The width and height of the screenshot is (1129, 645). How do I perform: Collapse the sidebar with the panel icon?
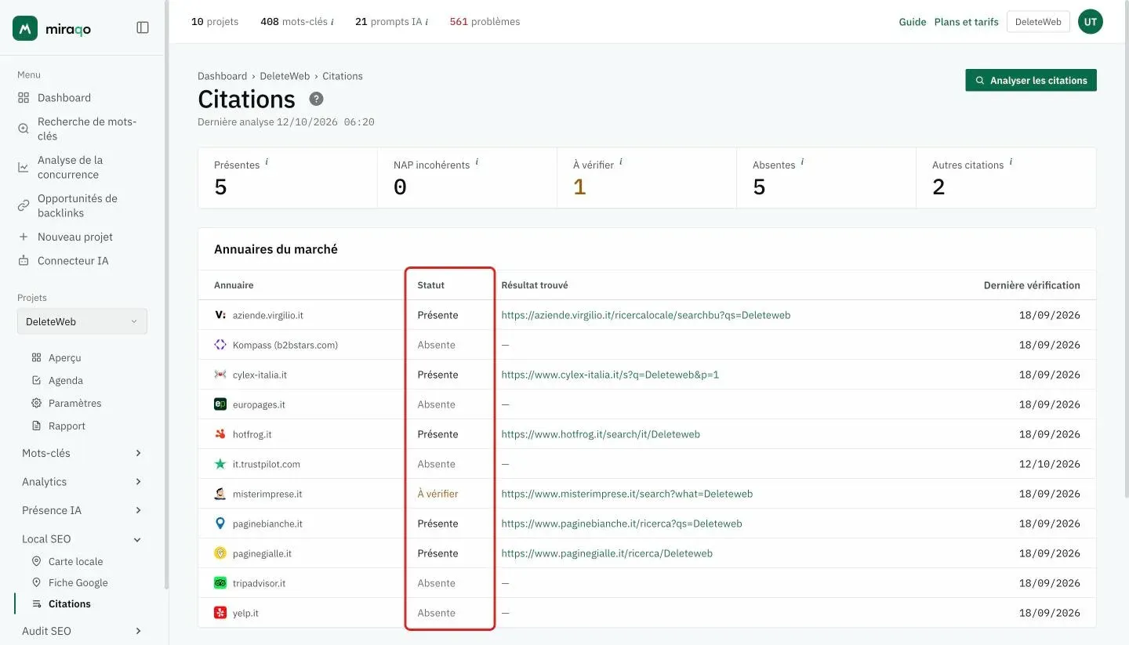click(x=143, y=27)
